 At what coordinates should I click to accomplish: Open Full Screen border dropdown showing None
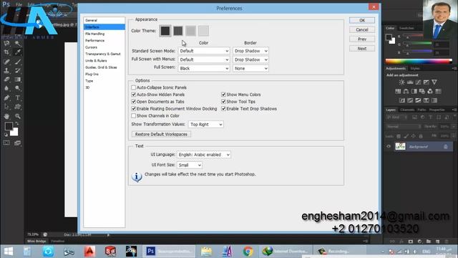pyautogui.click(x=250, y=69)
